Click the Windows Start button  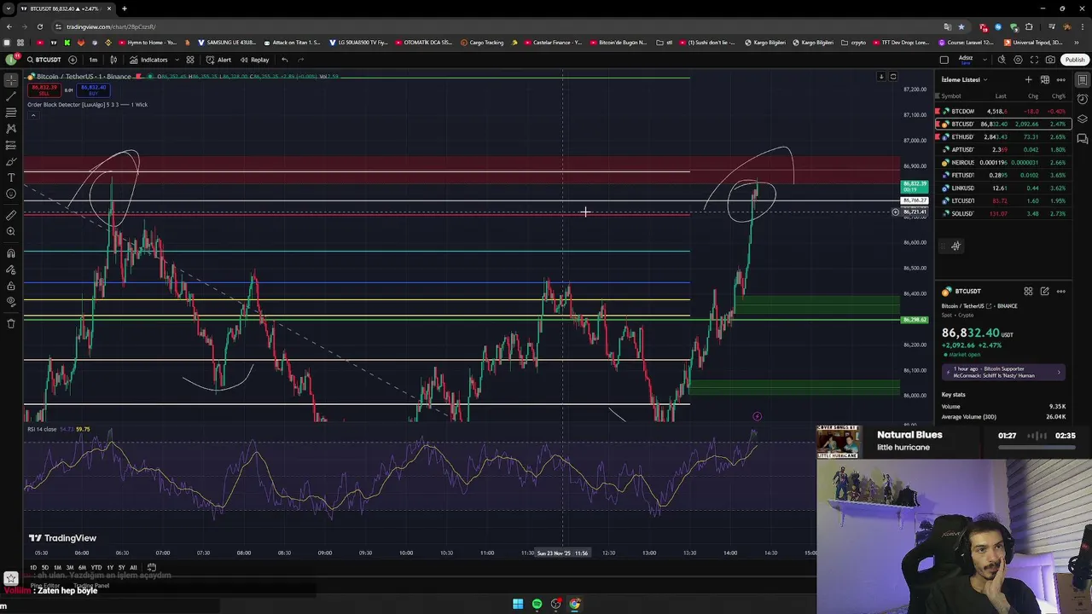coord(518,604)
